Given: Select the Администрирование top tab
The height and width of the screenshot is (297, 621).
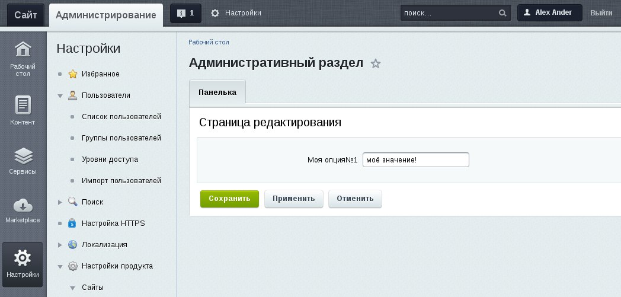Looking at the screenshot, I should point(105,15).
